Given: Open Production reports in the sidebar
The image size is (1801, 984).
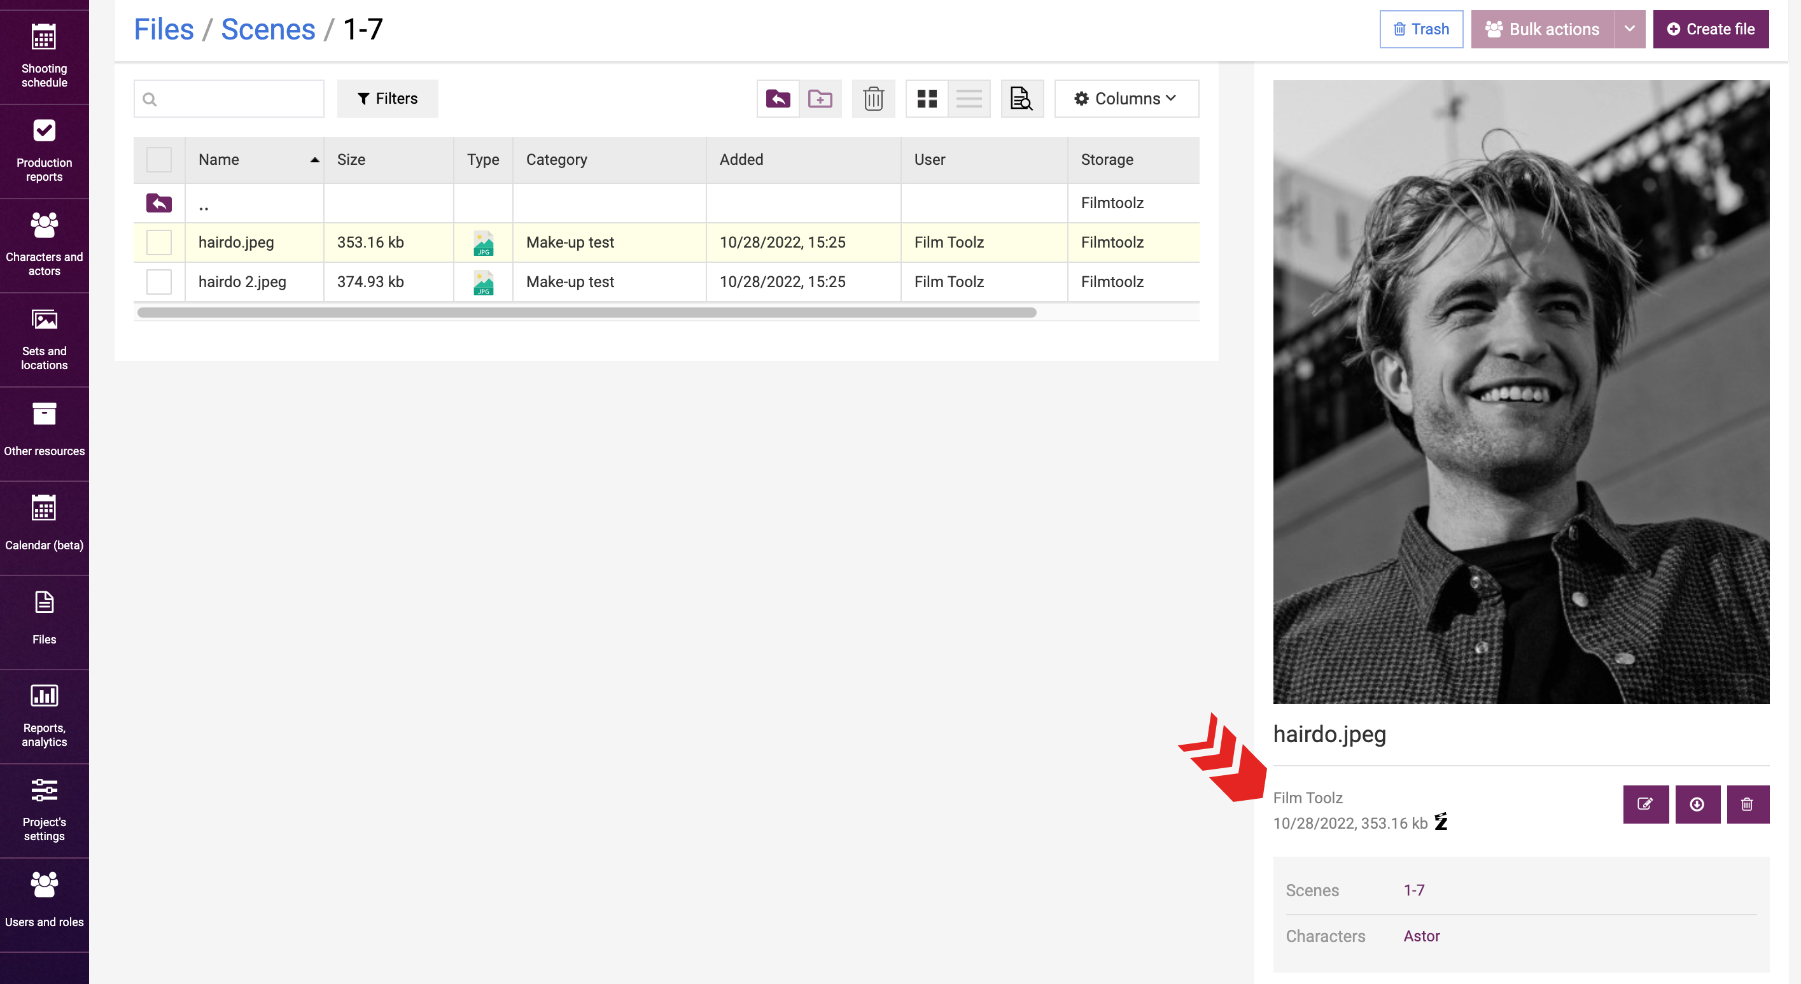Looking at the screenshot, I should 44,151.
